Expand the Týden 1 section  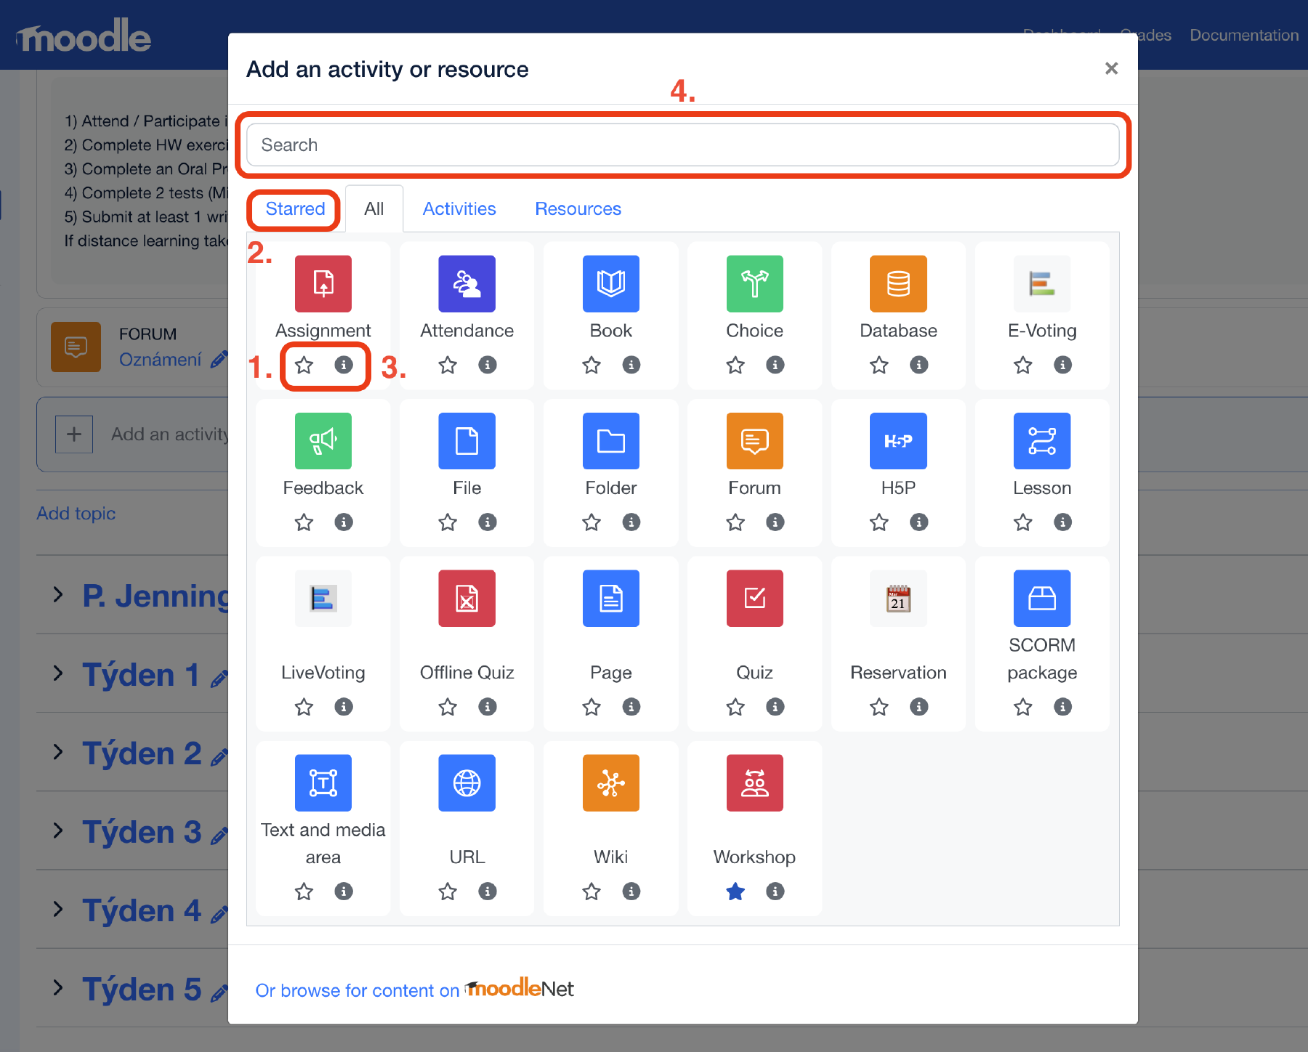point(58,673)
